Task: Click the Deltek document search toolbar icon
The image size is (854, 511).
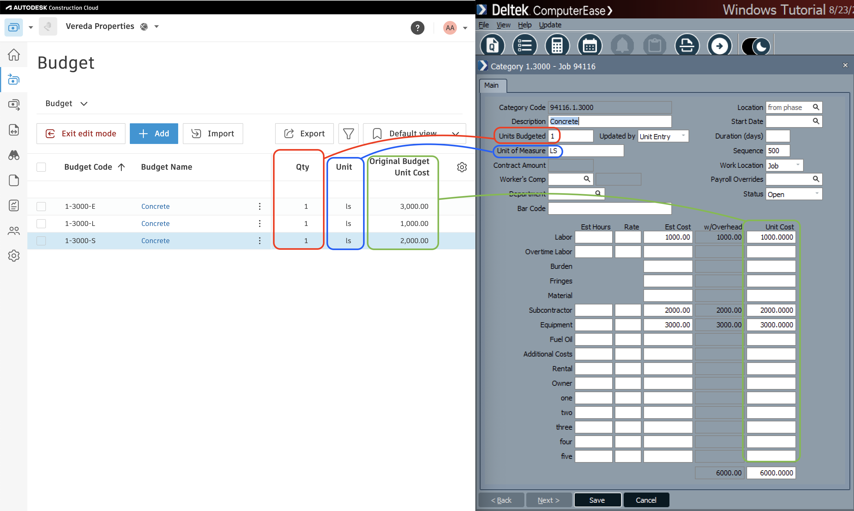Action: 492,45
